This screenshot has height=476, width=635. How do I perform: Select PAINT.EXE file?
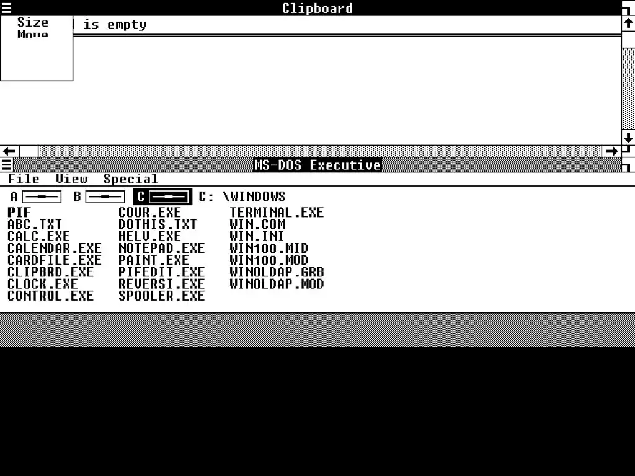click(x=154, y=260)
